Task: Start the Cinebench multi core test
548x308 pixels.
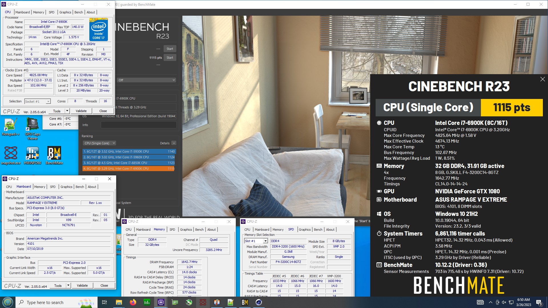Action: tap(170, 49)
